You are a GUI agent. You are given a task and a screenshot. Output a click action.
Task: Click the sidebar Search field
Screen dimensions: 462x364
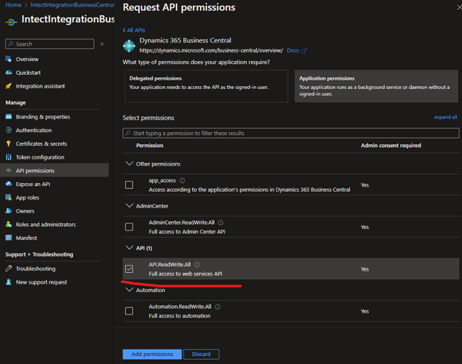coord(50,44)
